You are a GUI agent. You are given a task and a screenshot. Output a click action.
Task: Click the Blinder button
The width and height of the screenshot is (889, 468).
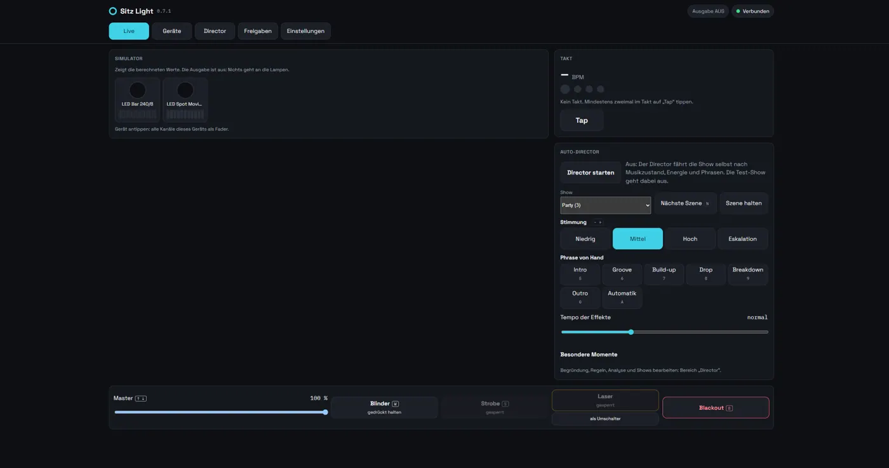pos(384,408)
